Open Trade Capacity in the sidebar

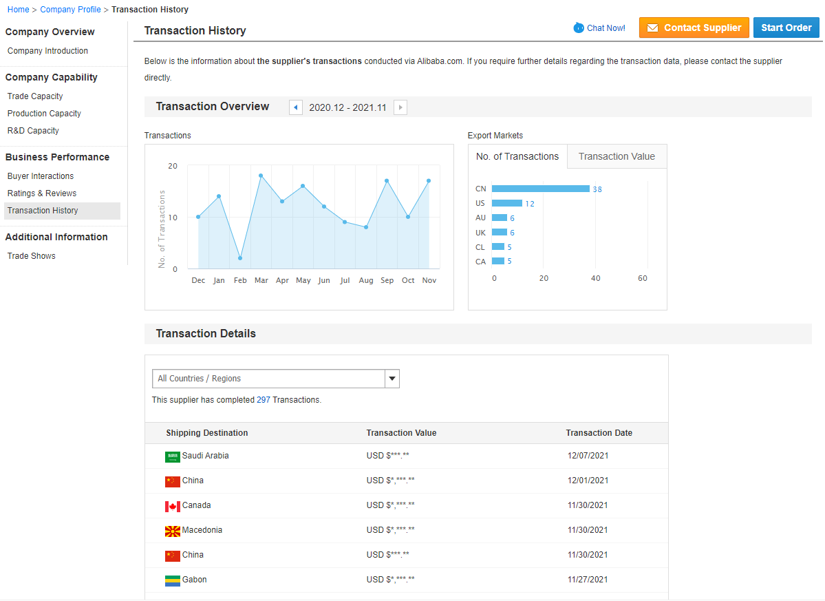coord(35,96)
